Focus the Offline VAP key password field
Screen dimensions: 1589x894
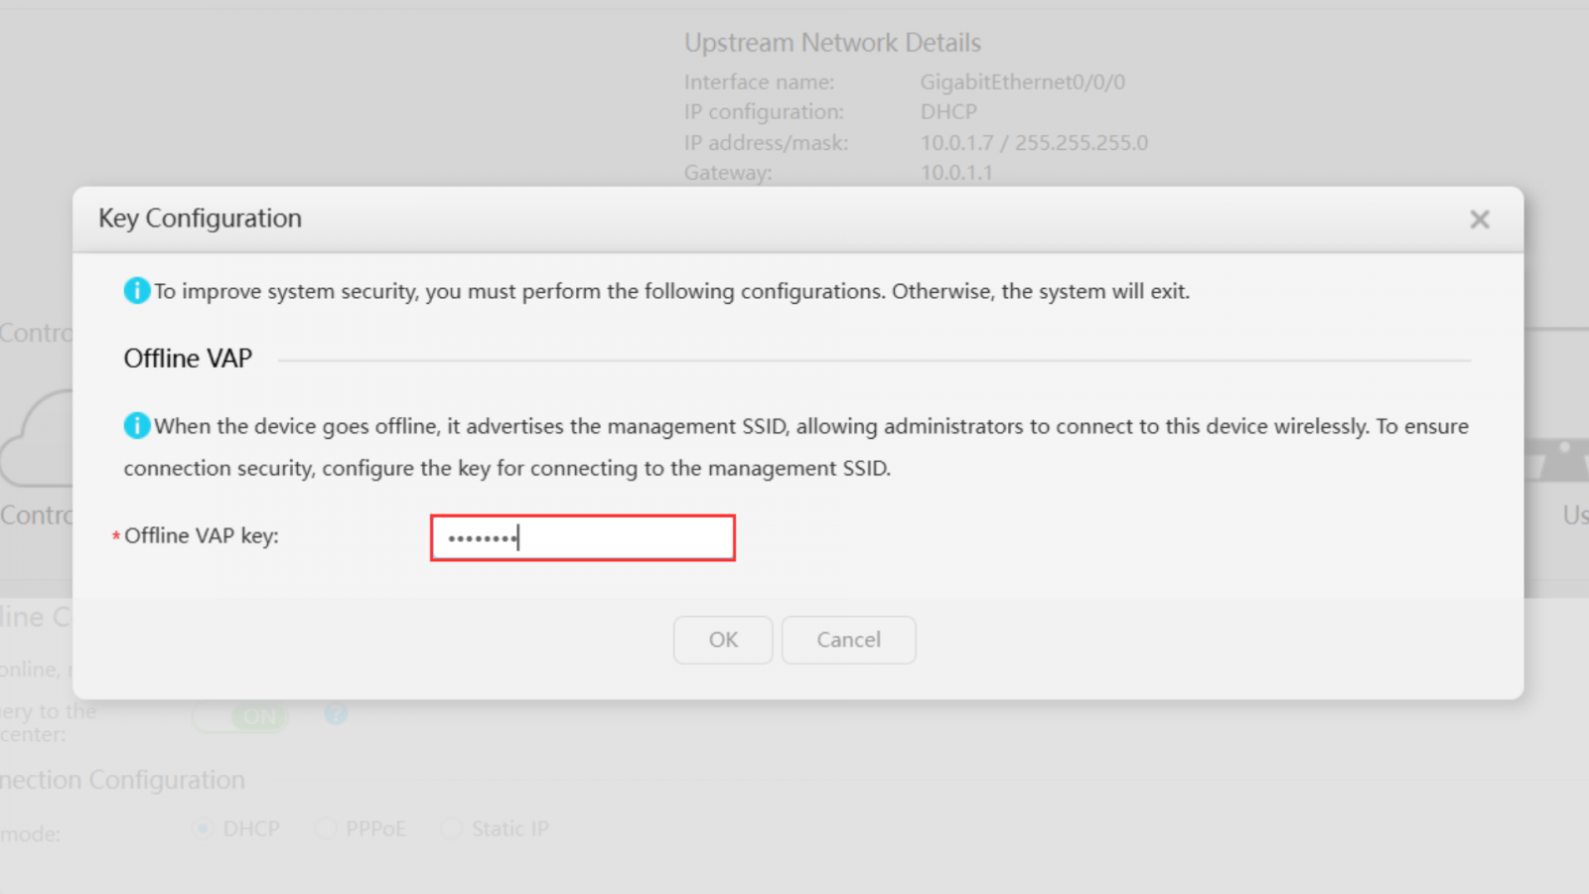pyautogui.click(x=583, y=537)
